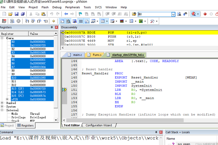Toggle Start/Stop Debug Session button
The height and width of the screenshot is (145, 218).
(193, 14)
